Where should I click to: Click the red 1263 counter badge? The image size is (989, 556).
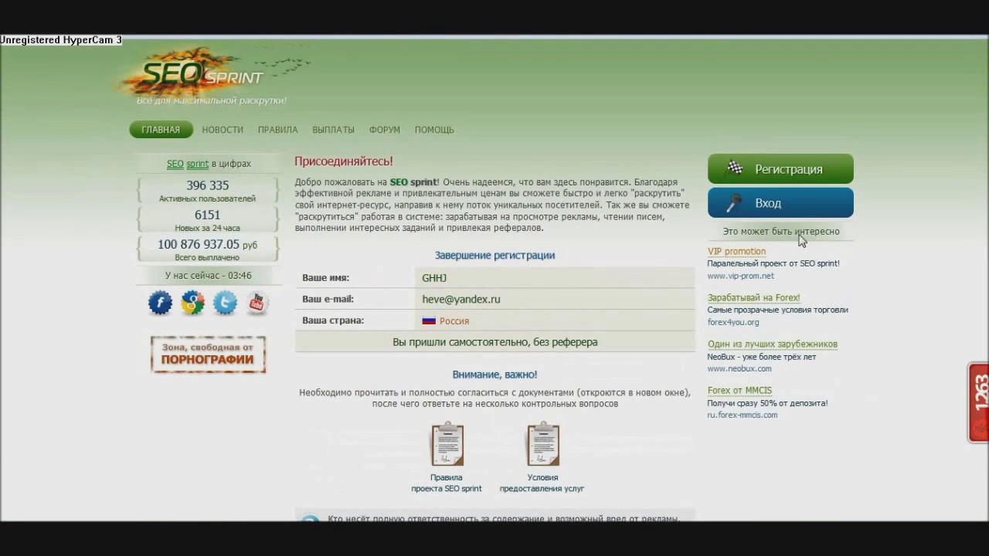(x=979, y=403)
